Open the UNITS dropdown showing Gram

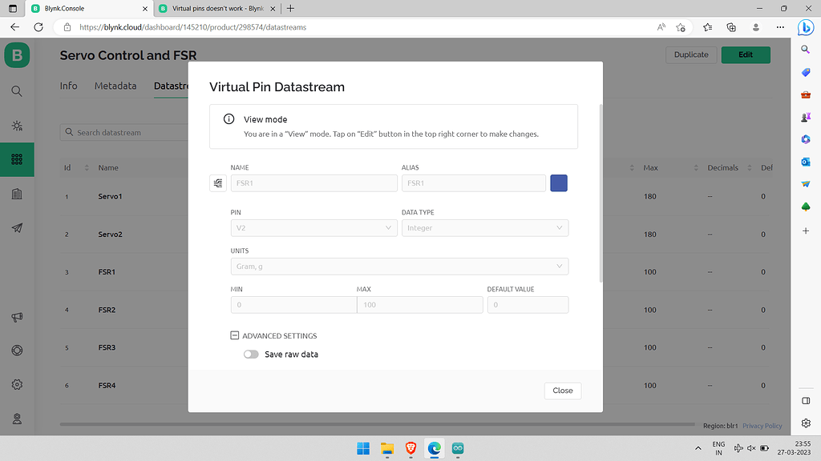click(399, 266)
